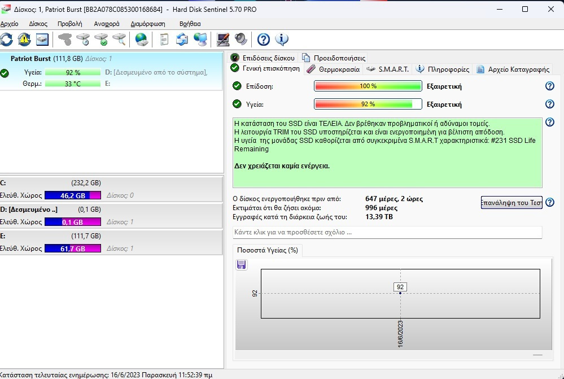Click help icon next to Επανάληψη του Τεστ button
Screen dimensions: 564x379
550,202
